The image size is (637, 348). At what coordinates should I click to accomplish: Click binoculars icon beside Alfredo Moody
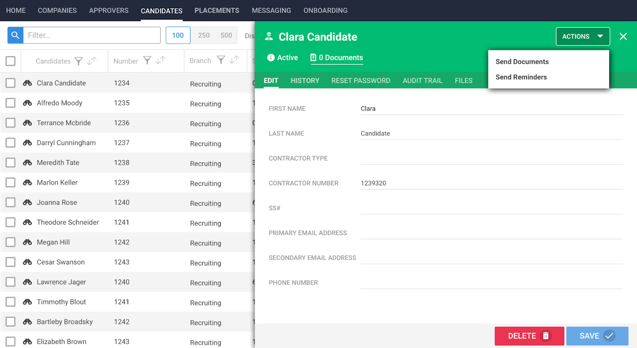(27, 103)
